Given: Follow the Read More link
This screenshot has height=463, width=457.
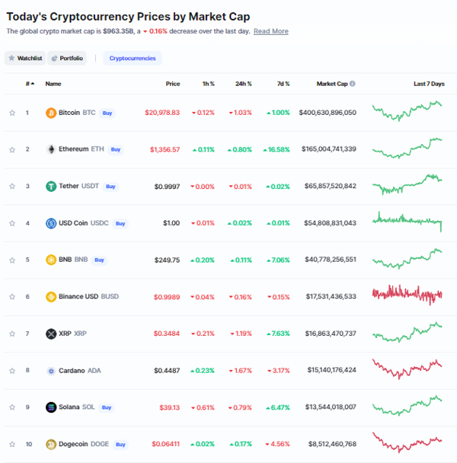Looking at the screenshot, I should coord(271,31).
